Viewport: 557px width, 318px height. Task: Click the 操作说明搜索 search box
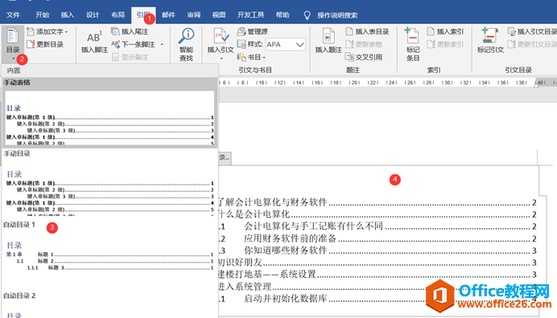click(337, 15)
